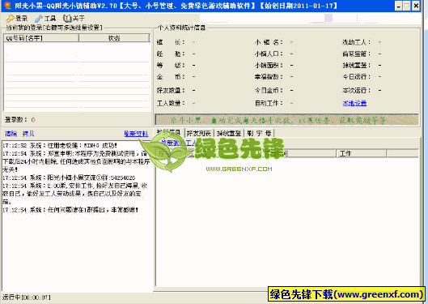Switch to the 好友列表 tab
Screen dimensions: 428x304
tap(199, 133)
